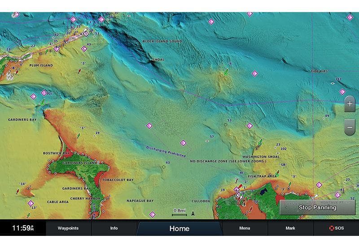Zoom out with the minus button
Screen dimensions: 359x248
coord(350,128)
